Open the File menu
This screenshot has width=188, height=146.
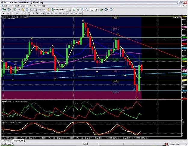tap(5, 6)
